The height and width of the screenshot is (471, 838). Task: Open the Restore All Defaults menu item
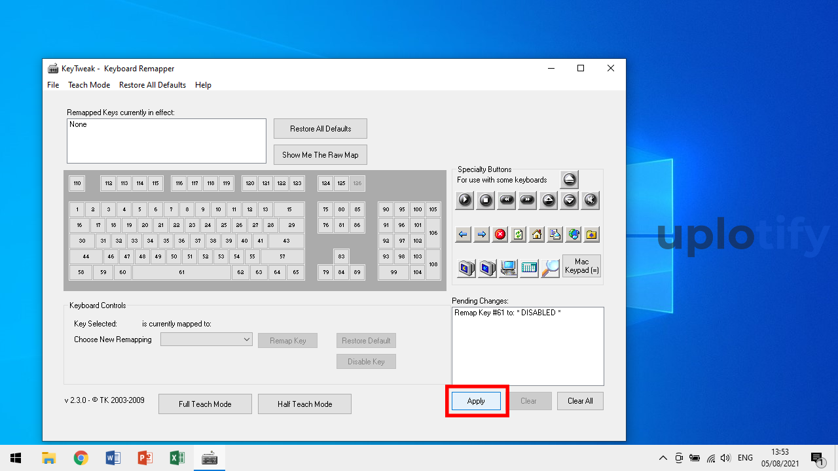[153, 85]
